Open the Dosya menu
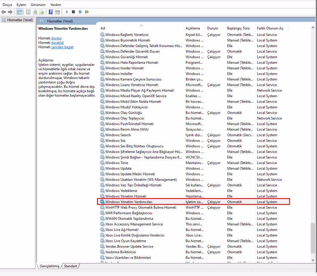Screen dimensions: 317x276 (x=7, y=5)
